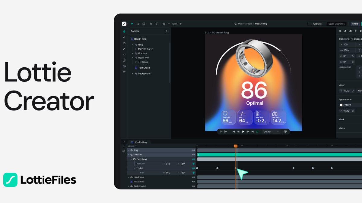The height and width of the screenshot is (203, 362).
Task: Expand the Heart Icon layer in the timeline
Action: 129,177
